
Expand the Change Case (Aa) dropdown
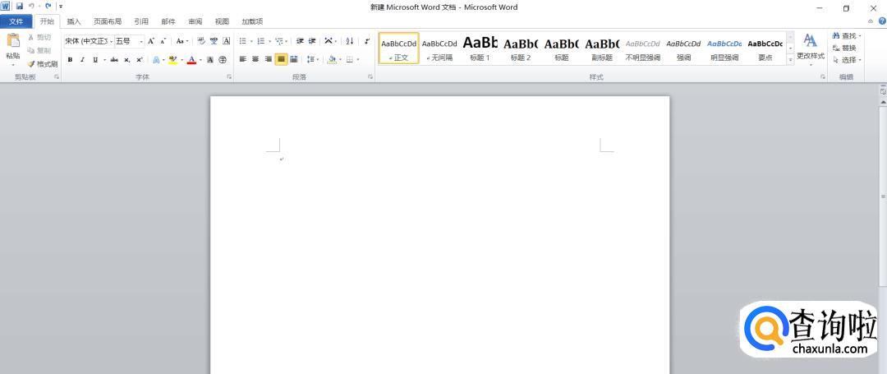coord(186,41)
